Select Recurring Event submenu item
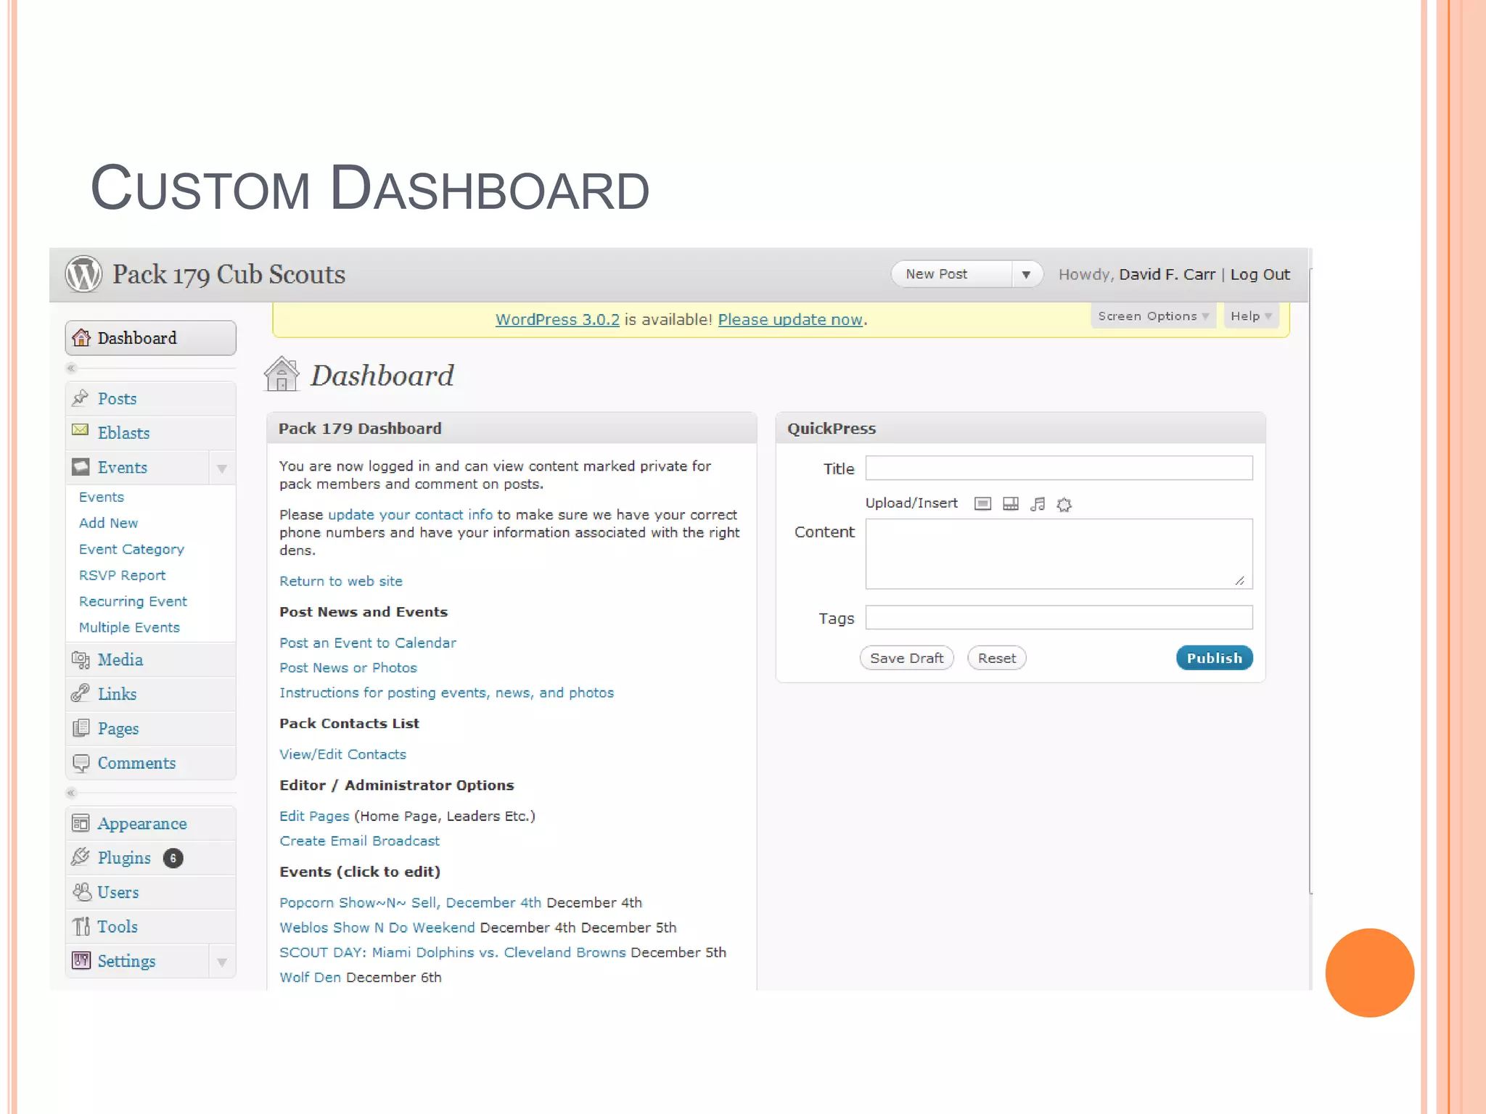 (133, 601)
